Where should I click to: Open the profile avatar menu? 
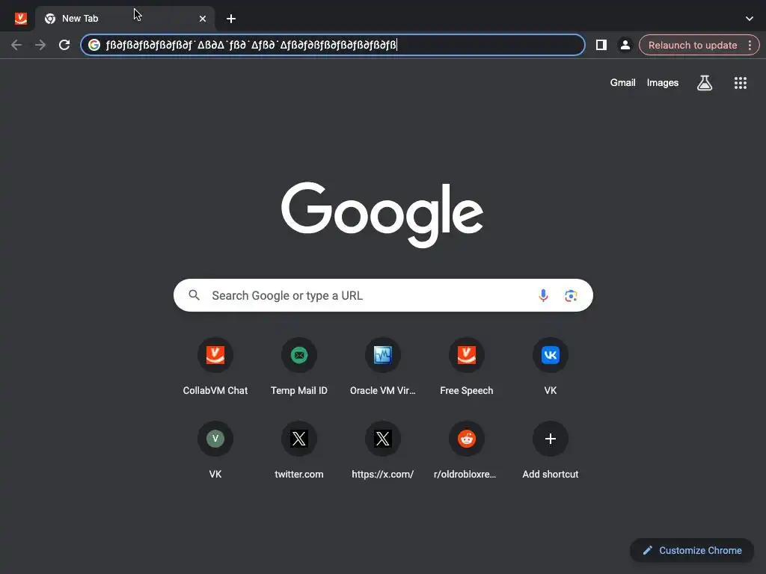tap(625, 45)
